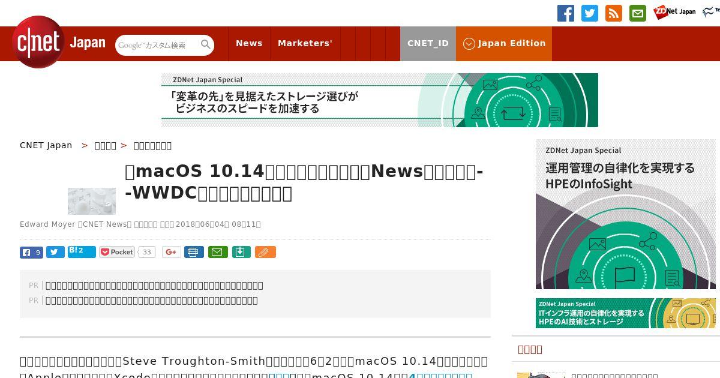Screen dimensions: 720x378
Task: Open the HPE AI storage small banner
Action: 626,313
